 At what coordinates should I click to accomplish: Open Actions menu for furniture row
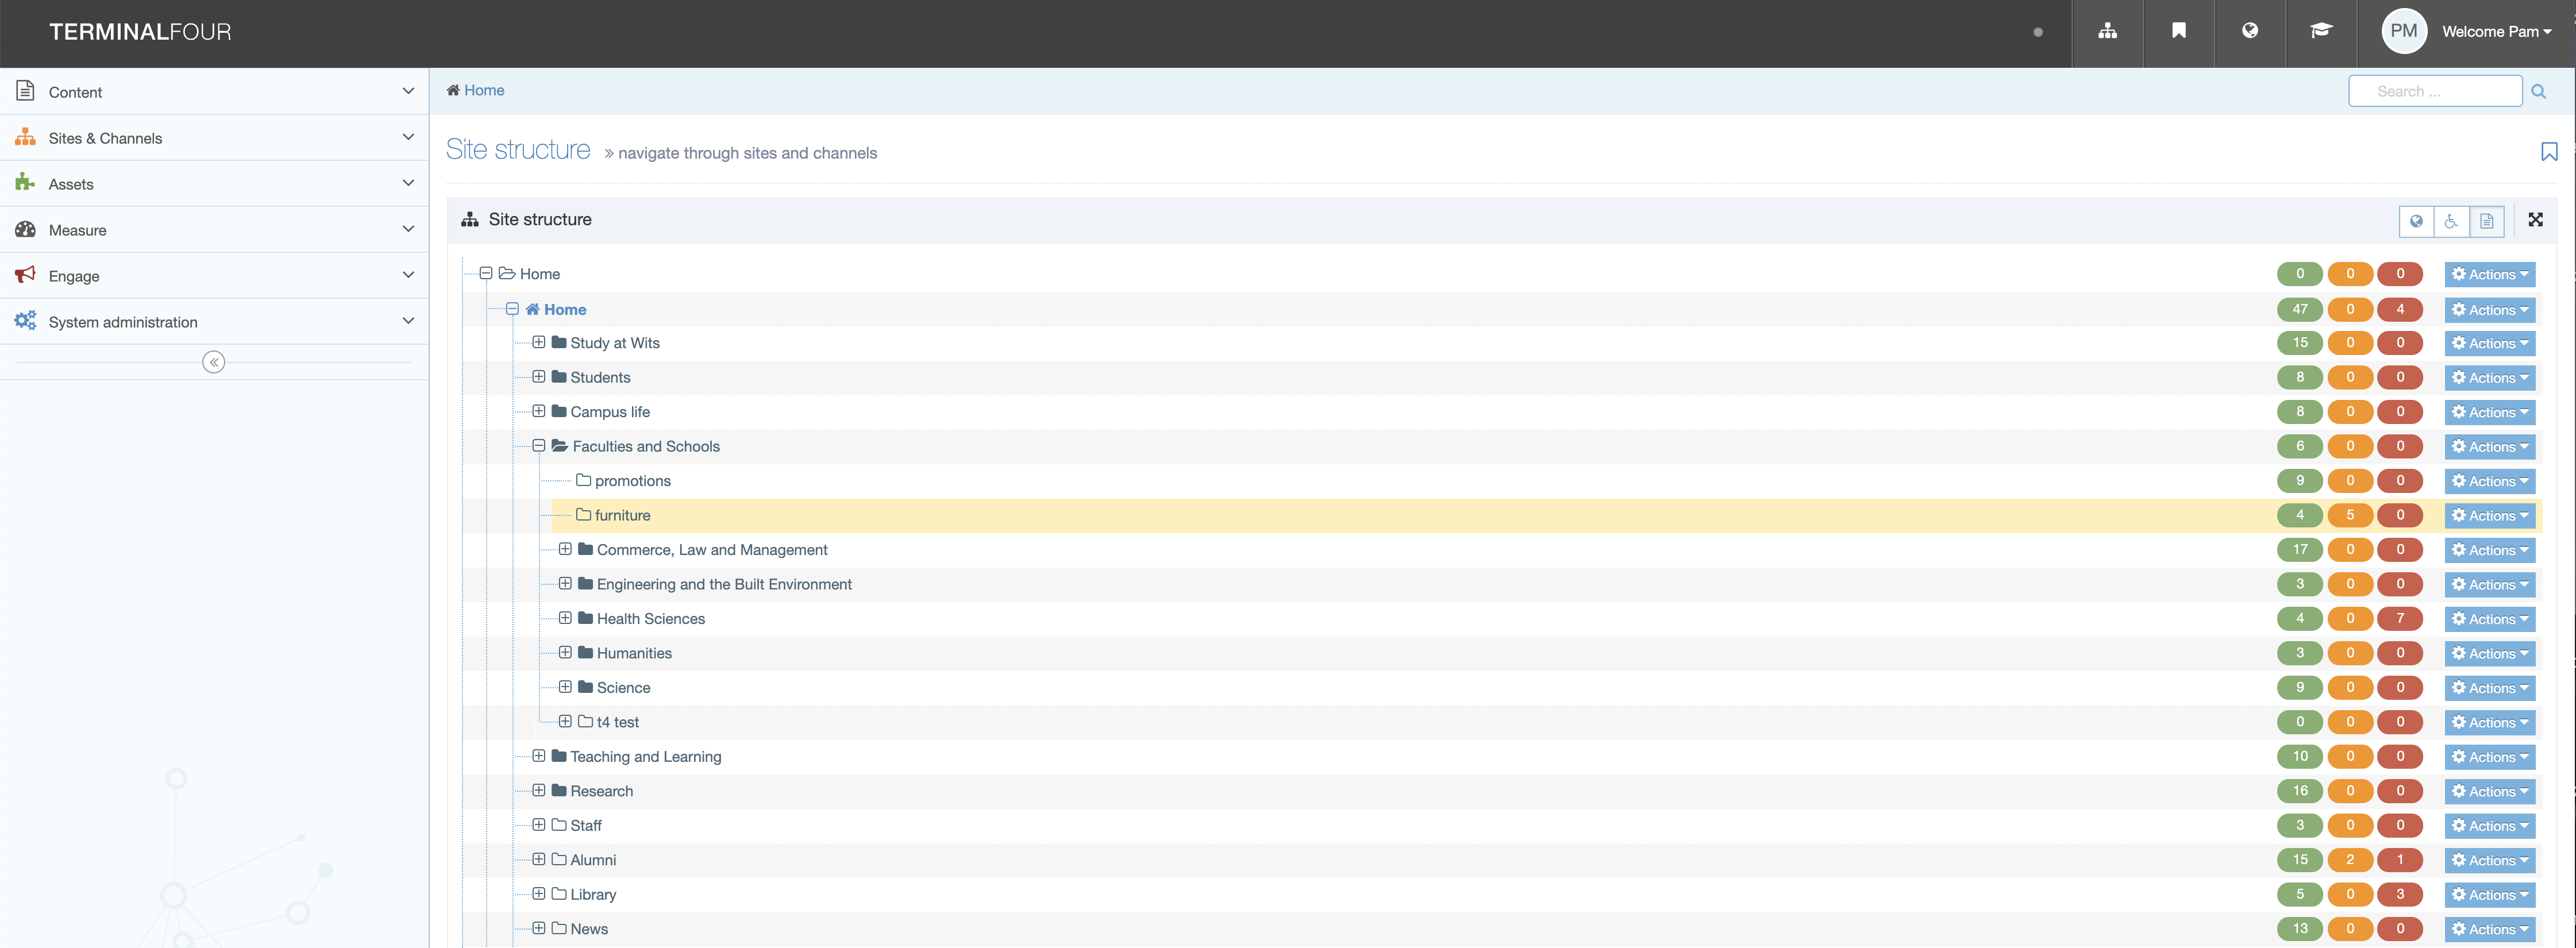[2489, 516]
